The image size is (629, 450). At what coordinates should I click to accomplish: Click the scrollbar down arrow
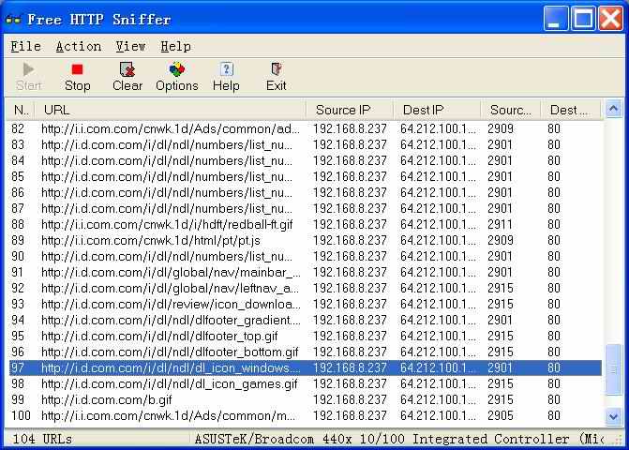(x=613, y=416)
